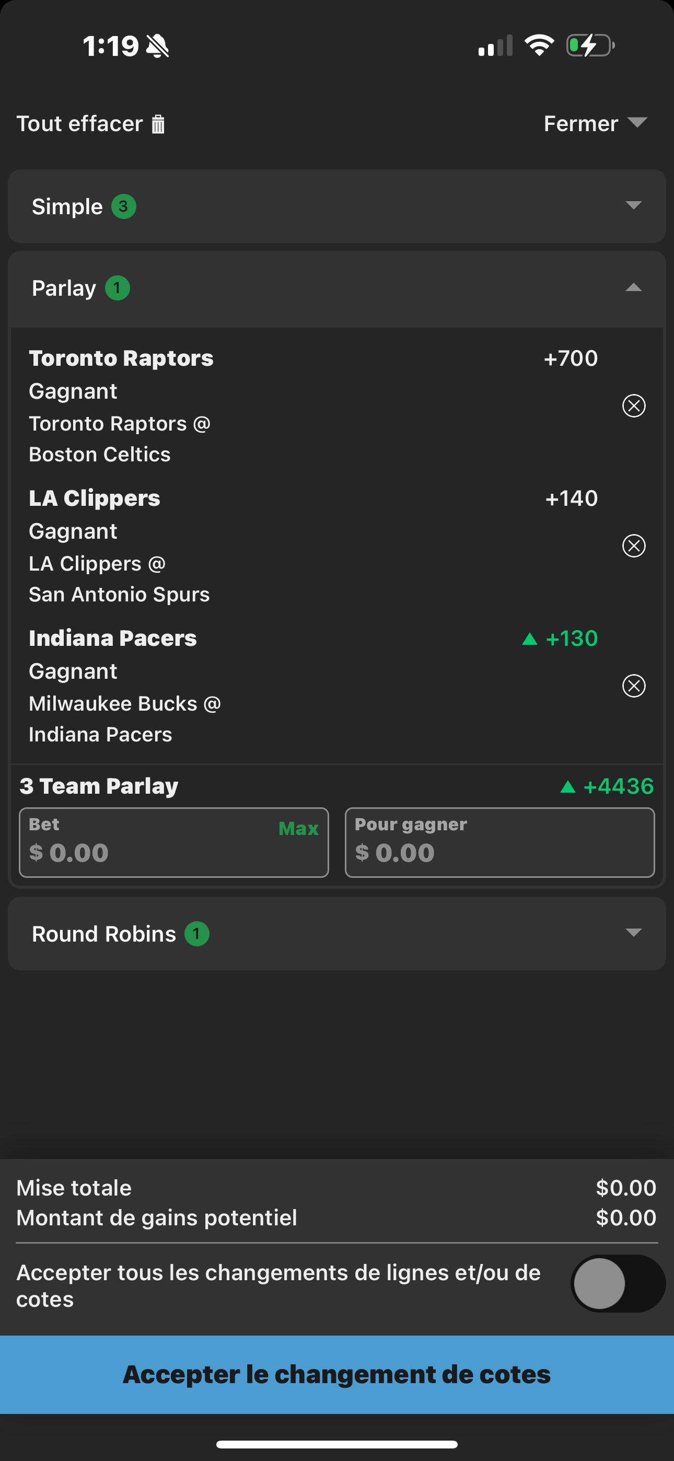The width and height of the screenshot is (674, 1461).
Task: Tap the Parlay section header label
Action: pyautogui.click(x=64, y=288)
